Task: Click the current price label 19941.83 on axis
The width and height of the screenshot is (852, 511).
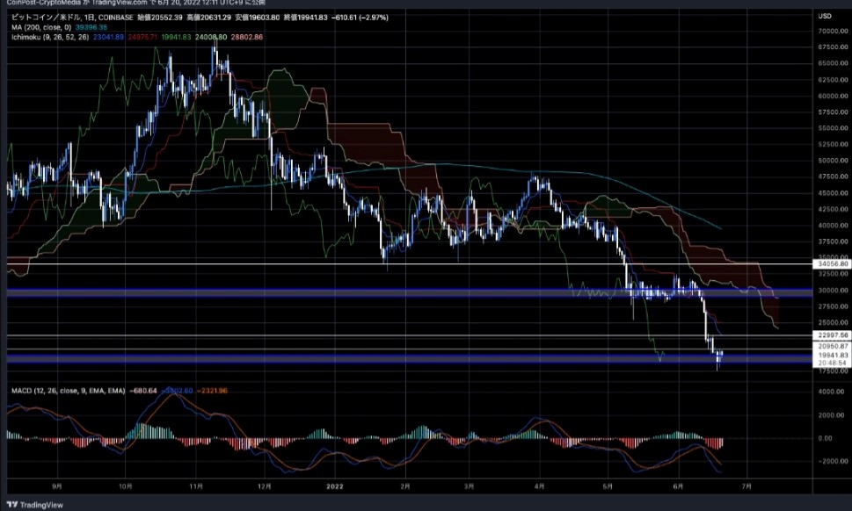Action: point(832,355)
